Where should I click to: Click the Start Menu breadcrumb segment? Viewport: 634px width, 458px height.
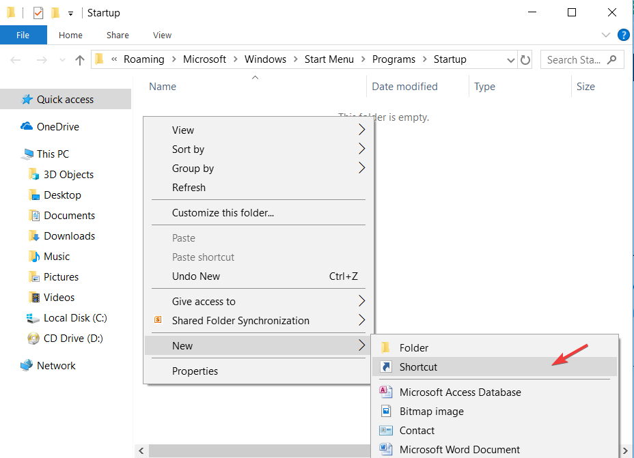[329, 59]
